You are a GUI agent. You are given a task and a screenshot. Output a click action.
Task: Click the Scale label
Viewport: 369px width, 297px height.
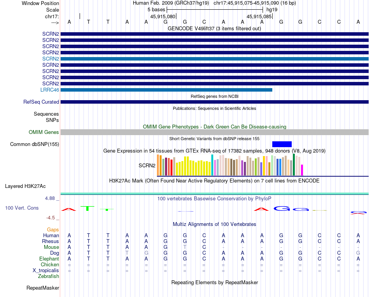coord(53,10)
